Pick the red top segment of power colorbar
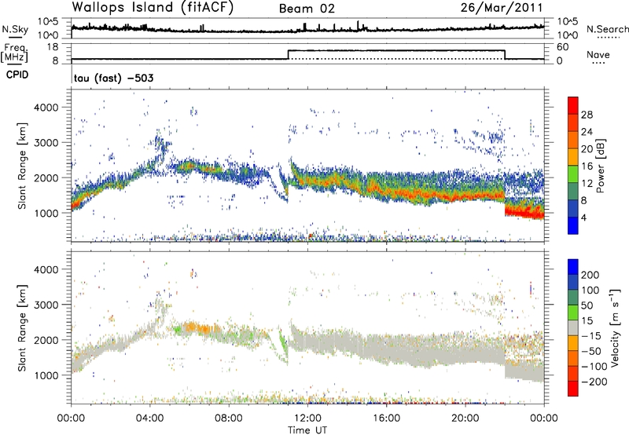629x435 pixels. point(573,105)
